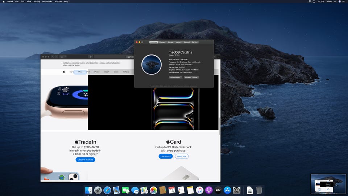
Task: Open Apple TV app in Dock
Action: pos(218,190)
